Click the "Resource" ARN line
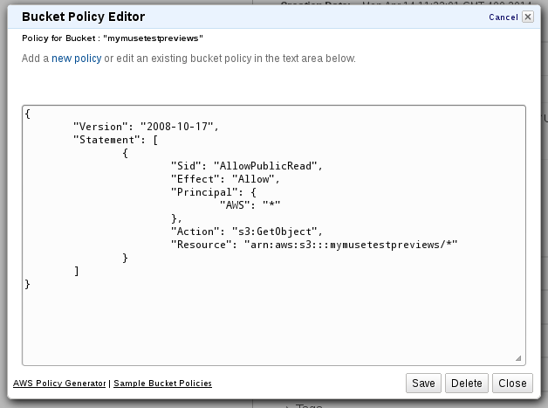 pyautogui.click(x=314, y=245)
